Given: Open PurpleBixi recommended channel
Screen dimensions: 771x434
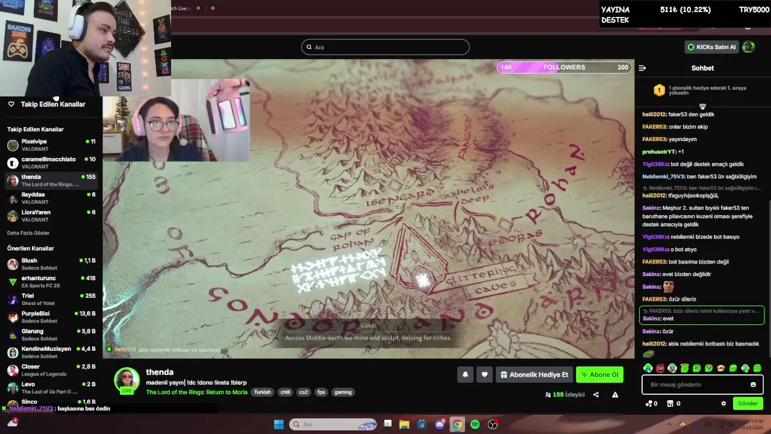Looking at the screenshot, I should 51,317.
